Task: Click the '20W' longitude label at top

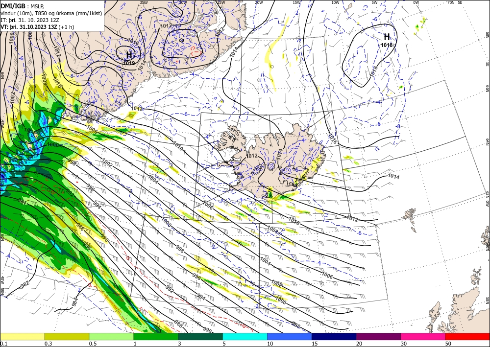Action: (x=258, y=2)
